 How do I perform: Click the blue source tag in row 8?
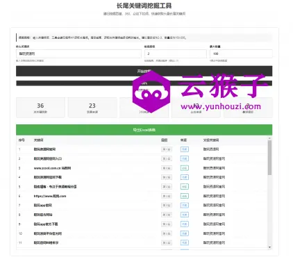(185, 215)
